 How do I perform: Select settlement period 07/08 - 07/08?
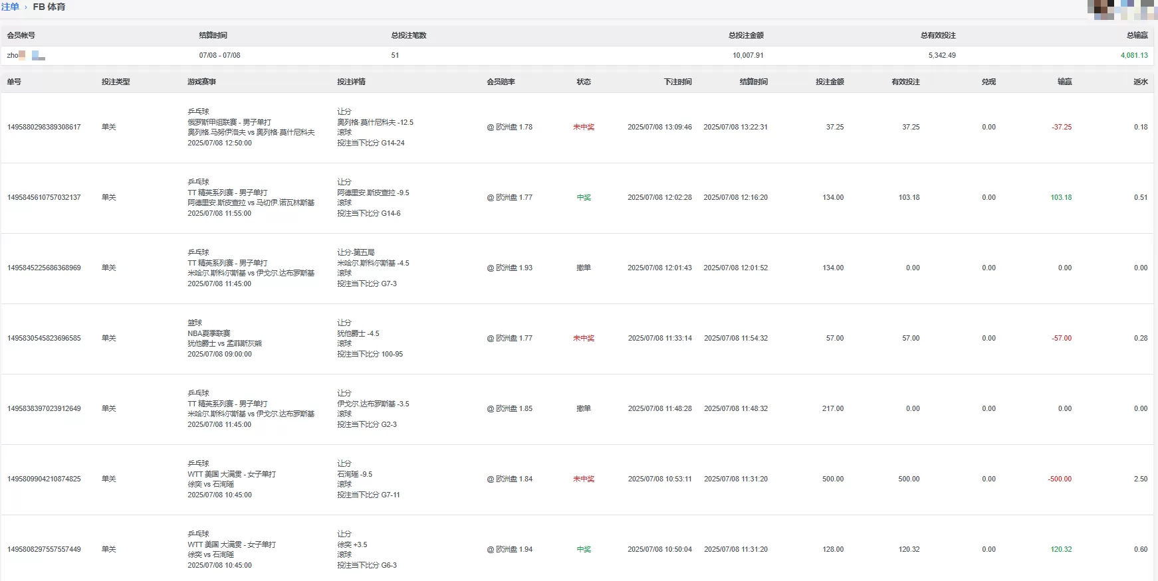click(x=219, y=55)
